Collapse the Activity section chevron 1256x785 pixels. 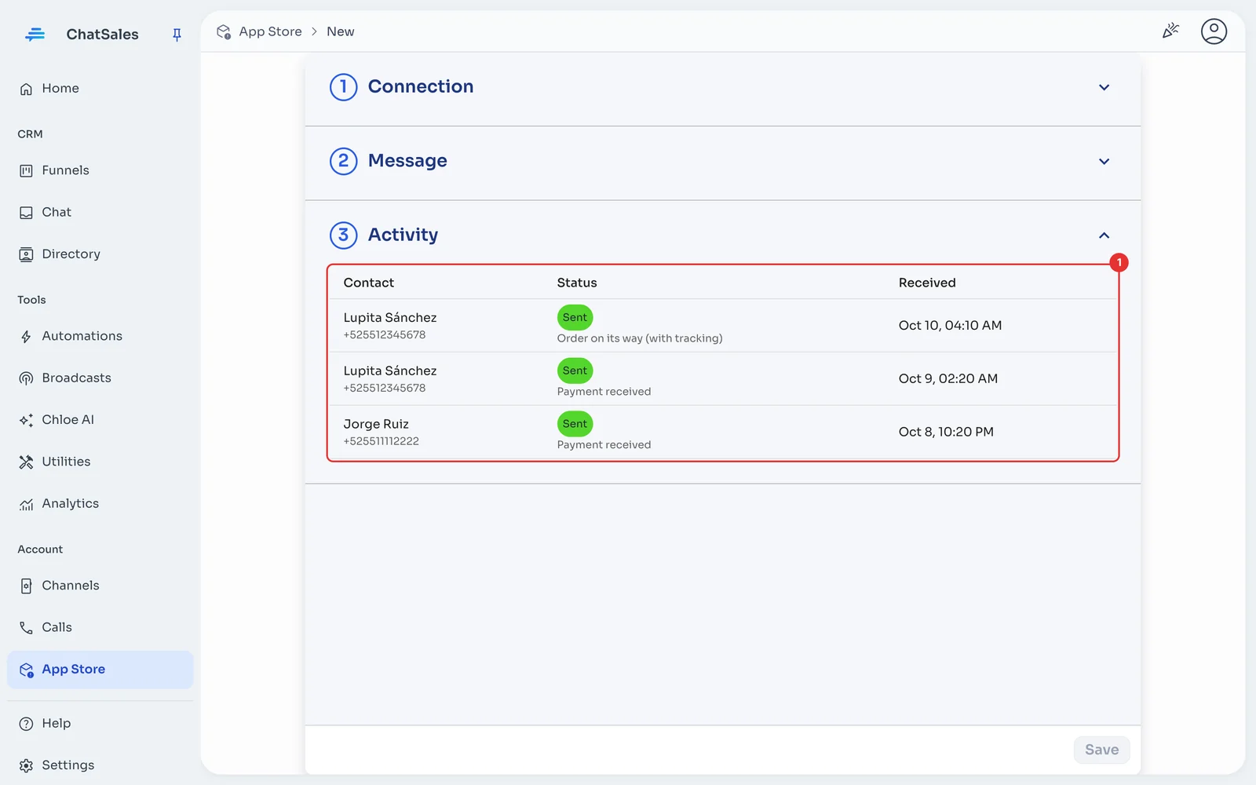[1104, 235]
